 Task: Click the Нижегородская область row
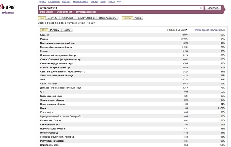(x=133, y=104)
